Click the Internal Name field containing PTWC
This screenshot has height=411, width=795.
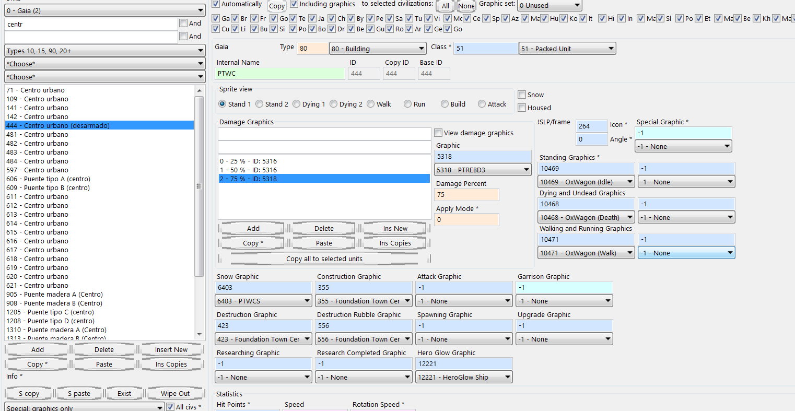(280, 74)
